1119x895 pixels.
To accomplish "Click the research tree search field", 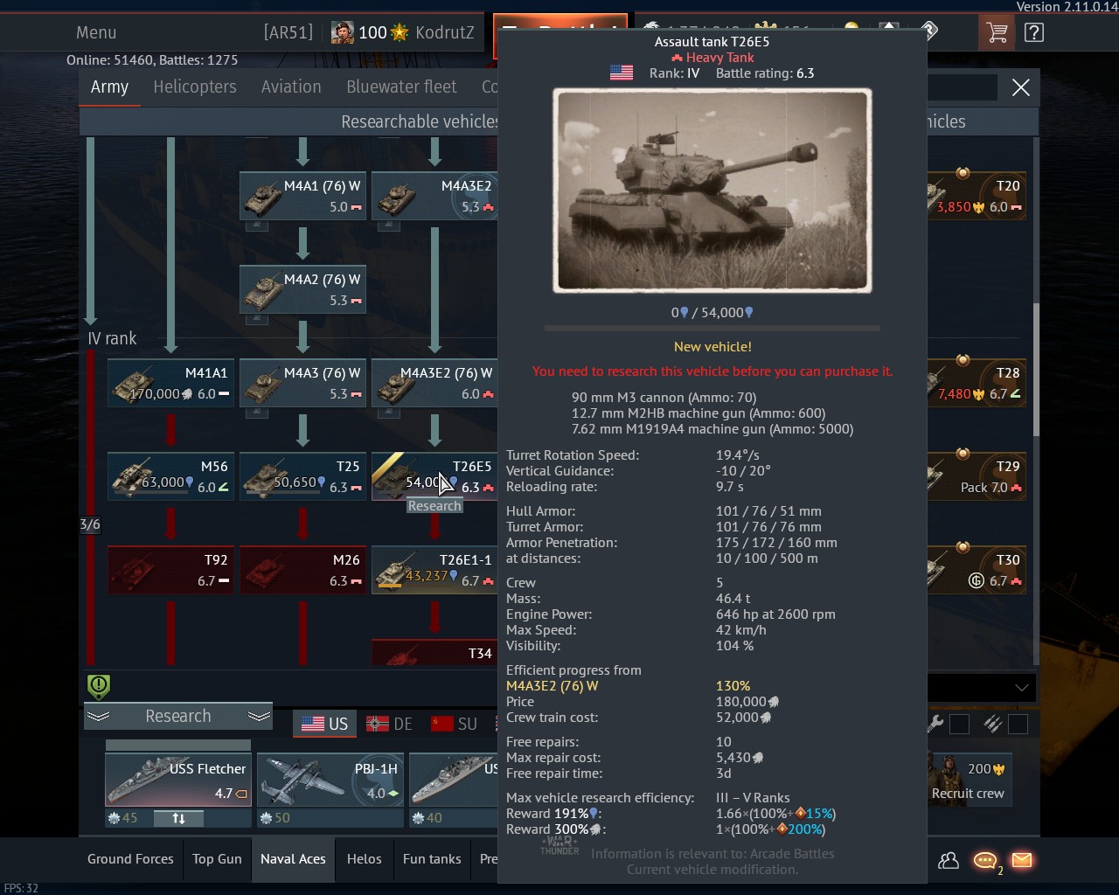I will tap(962, 87).
